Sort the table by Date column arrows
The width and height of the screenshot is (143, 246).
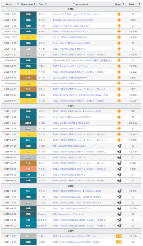point(18,4)
